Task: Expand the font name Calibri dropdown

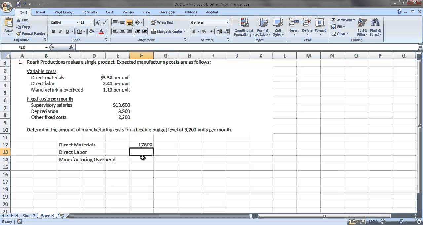Action: 78,23
